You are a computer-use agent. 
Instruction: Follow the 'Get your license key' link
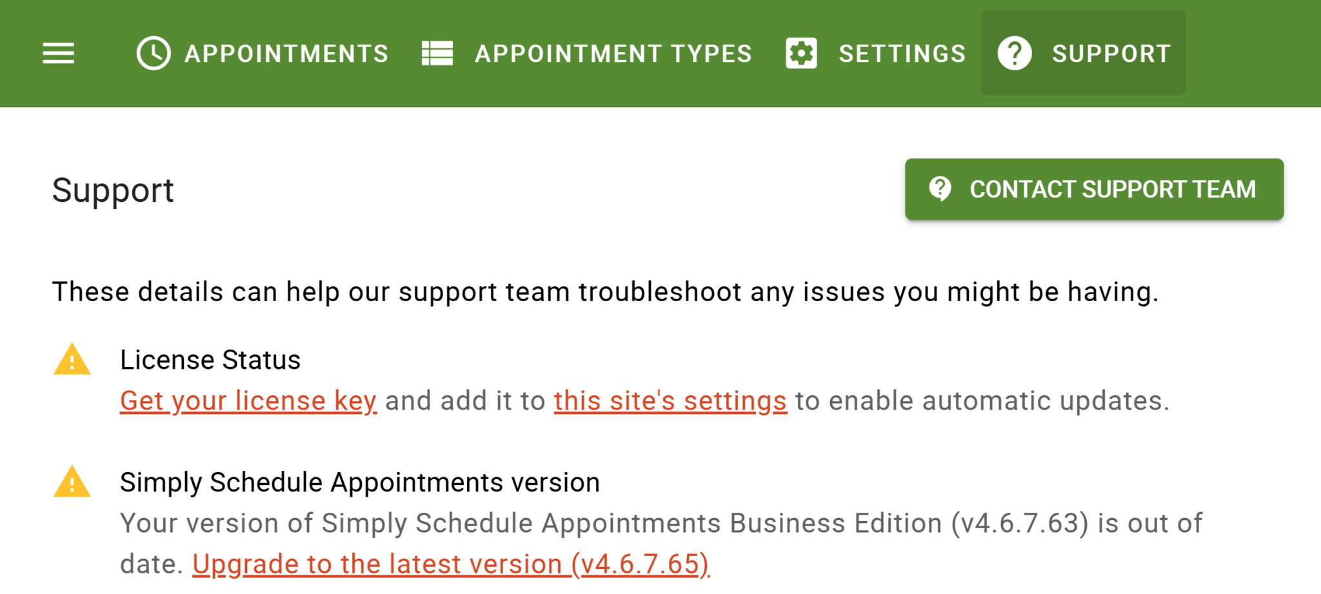pyautogui.click(x=248, y=401)
